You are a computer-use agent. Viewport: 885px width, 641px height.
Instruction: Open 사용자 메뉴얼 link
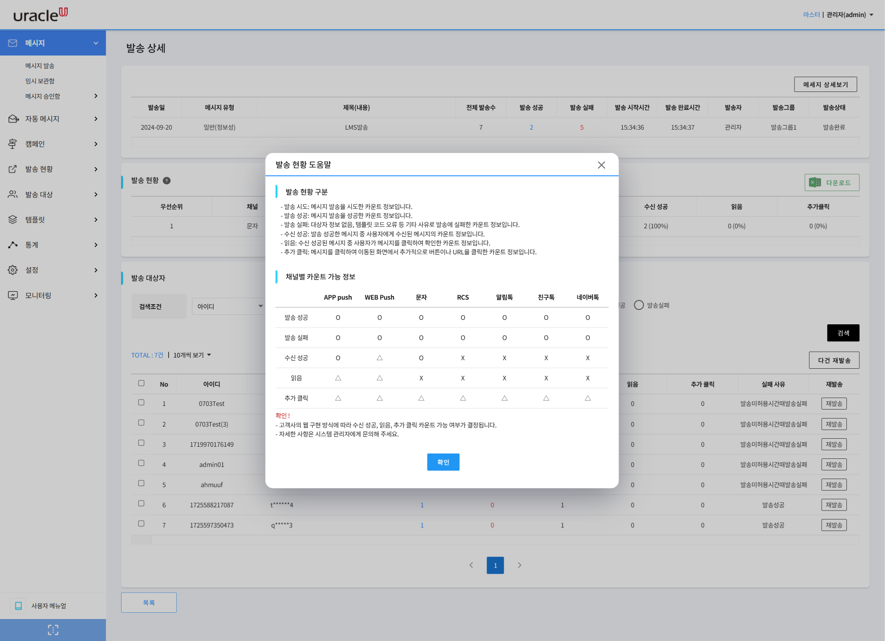point(49,606)
